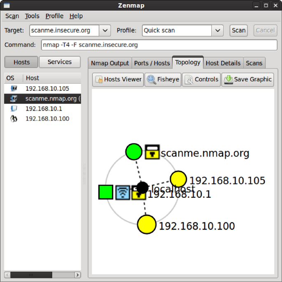Click OS icon beside 192.168.10.105
This screenshot has height=282, width=282.
14,88
